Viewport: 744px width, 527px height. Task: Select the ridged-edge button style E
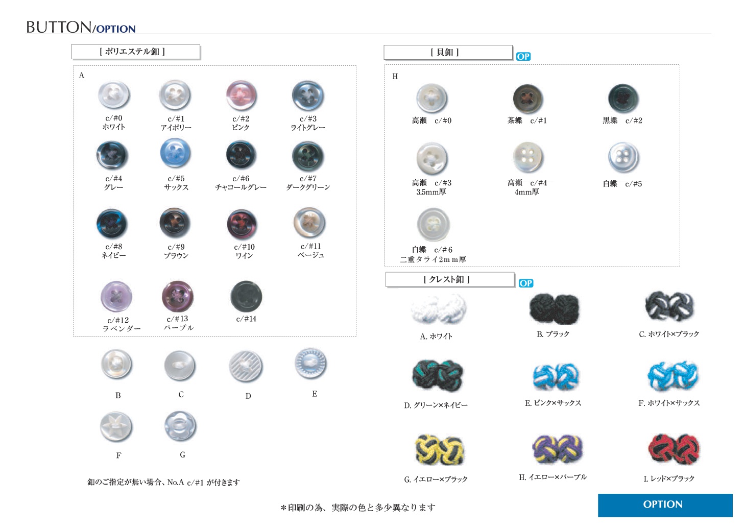(310, 364)
